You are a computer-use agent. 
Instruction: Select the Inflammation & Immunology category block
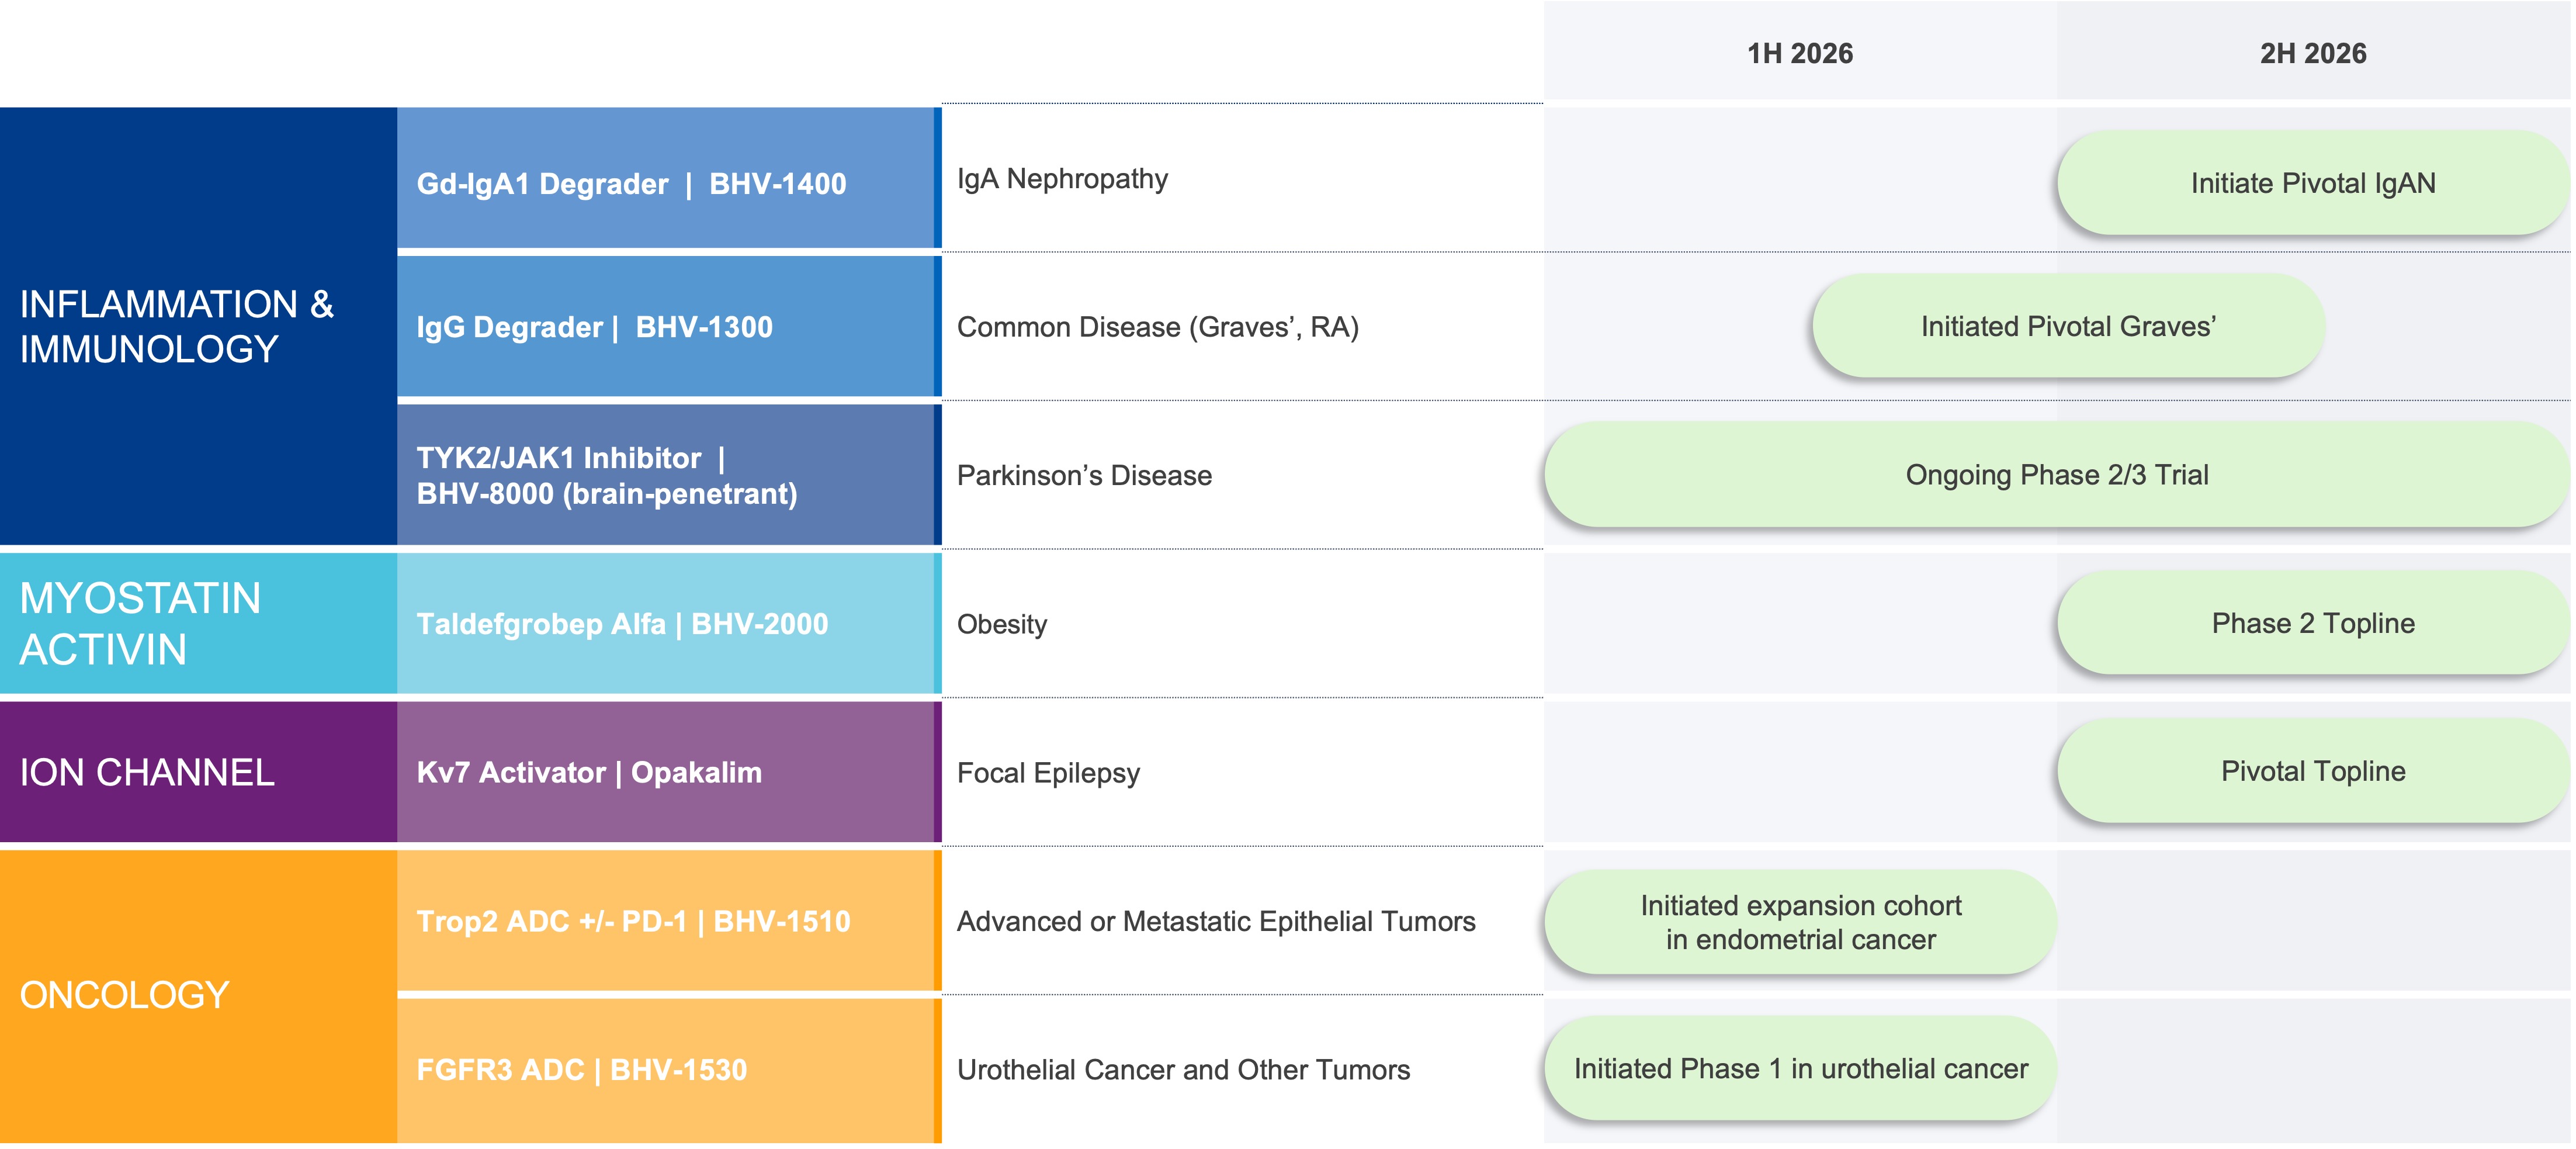pos(198,326)
